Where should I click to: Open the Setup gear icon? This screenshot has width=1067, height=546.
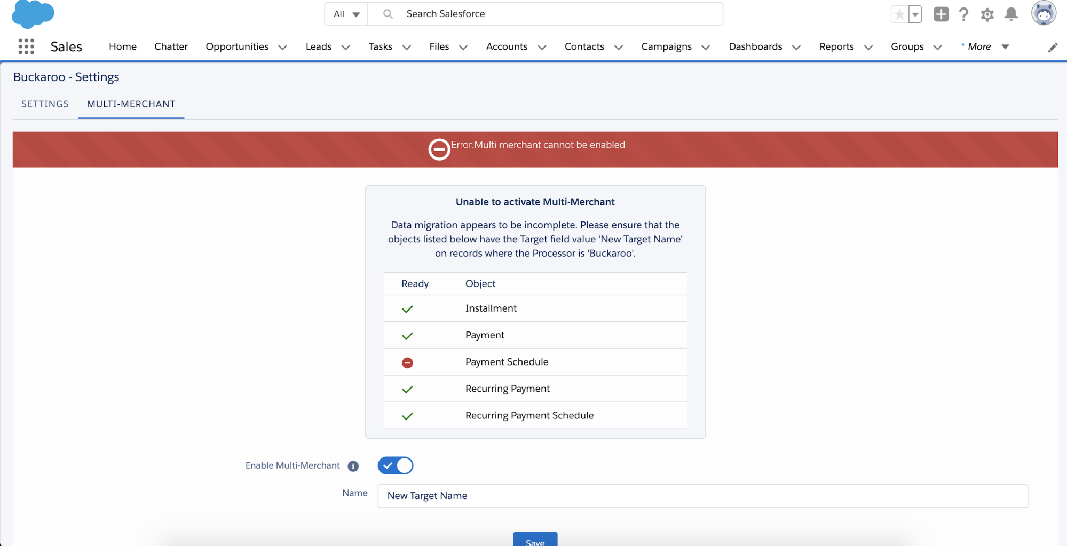[x=987, y=14]
